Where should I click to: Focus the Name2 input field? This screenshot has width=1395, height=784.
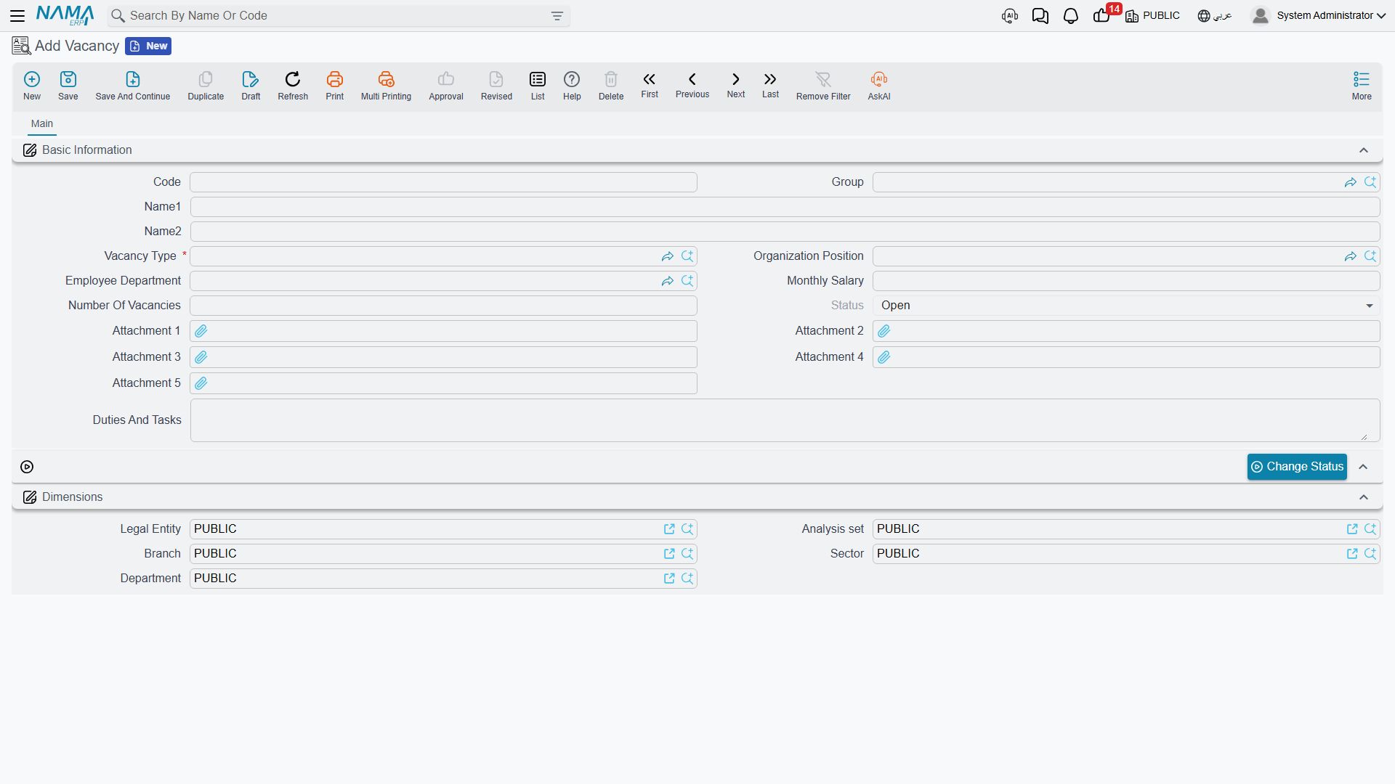coord(785,232)
